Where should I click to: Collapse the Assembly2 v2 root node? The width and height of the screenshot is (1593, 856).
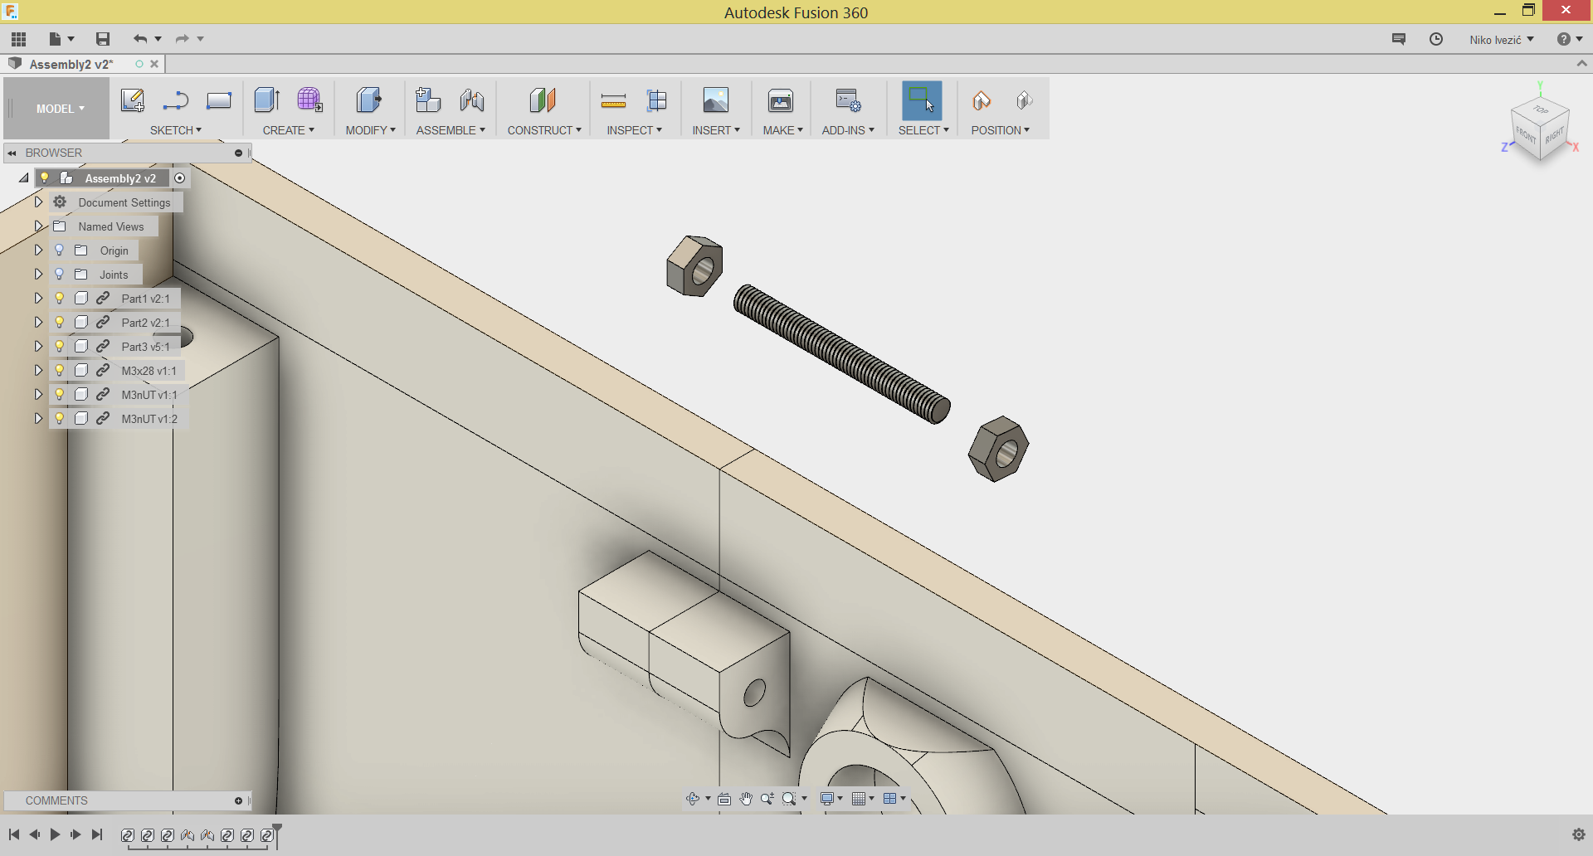pyautogui.click(x=23, y=178)
